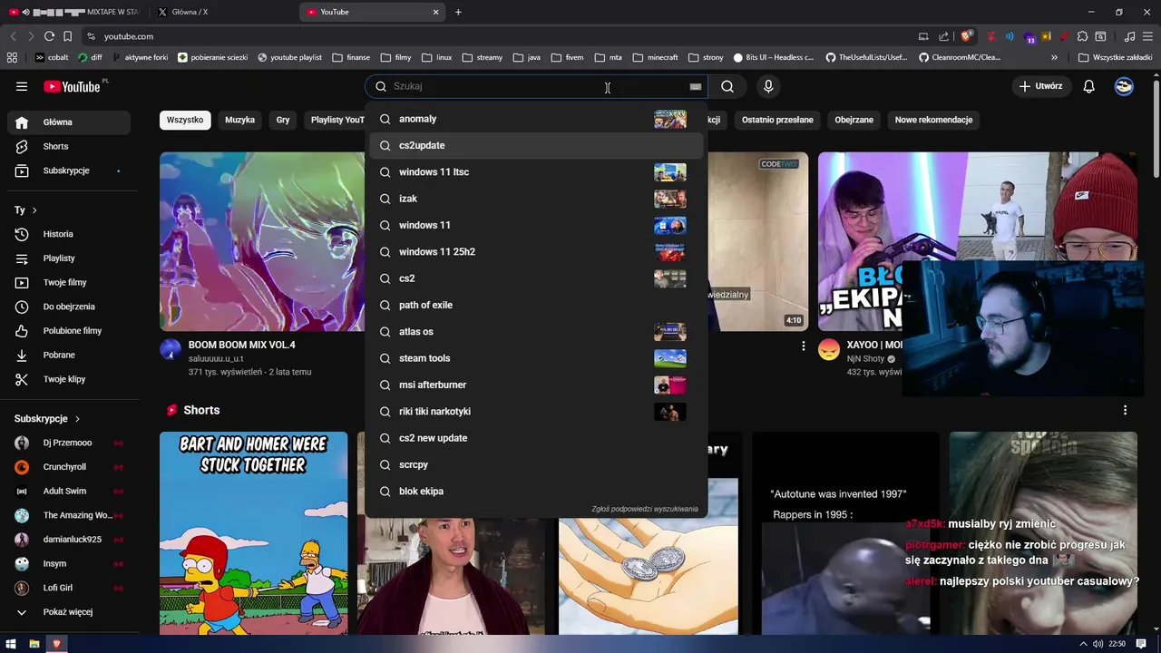Open the Brave Shields lion icon

coord(967,36)
